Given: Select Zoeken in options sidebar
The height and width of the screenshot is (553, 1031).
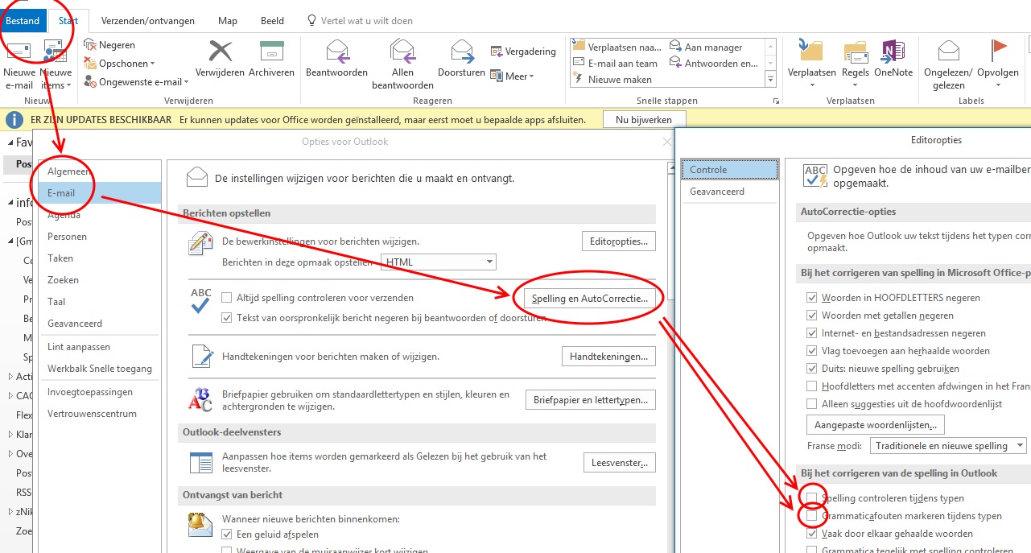Looking at the screenshot, I should (x=101, y=280).
